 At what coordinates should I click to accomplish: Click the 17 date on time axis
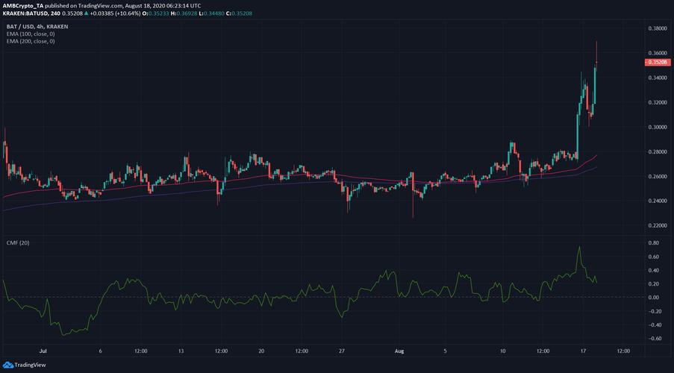tap(582, 350)
